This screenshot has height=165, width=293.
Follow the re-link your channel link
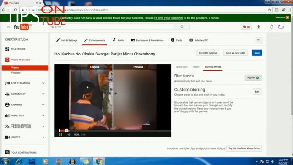point(168,18)
